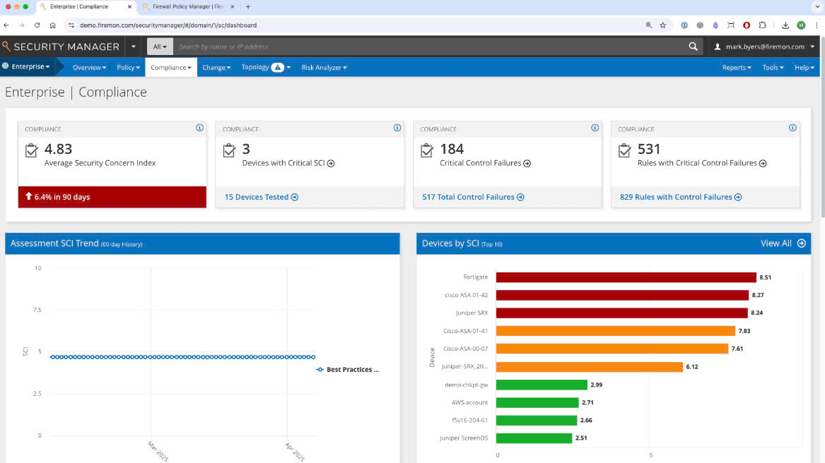Expand the Security Manager module dropdown arrow
825x463 pixels.
(x=134, y=47)
